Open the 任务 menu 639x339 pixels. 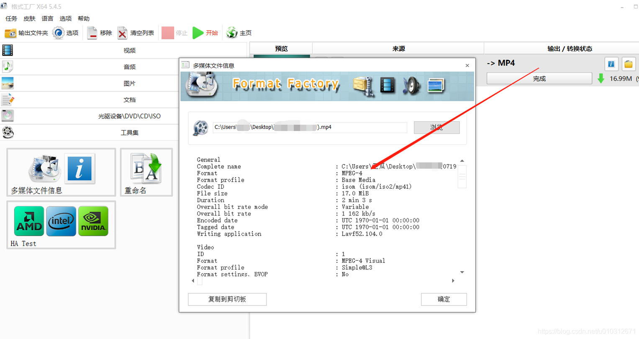(11, 18)
